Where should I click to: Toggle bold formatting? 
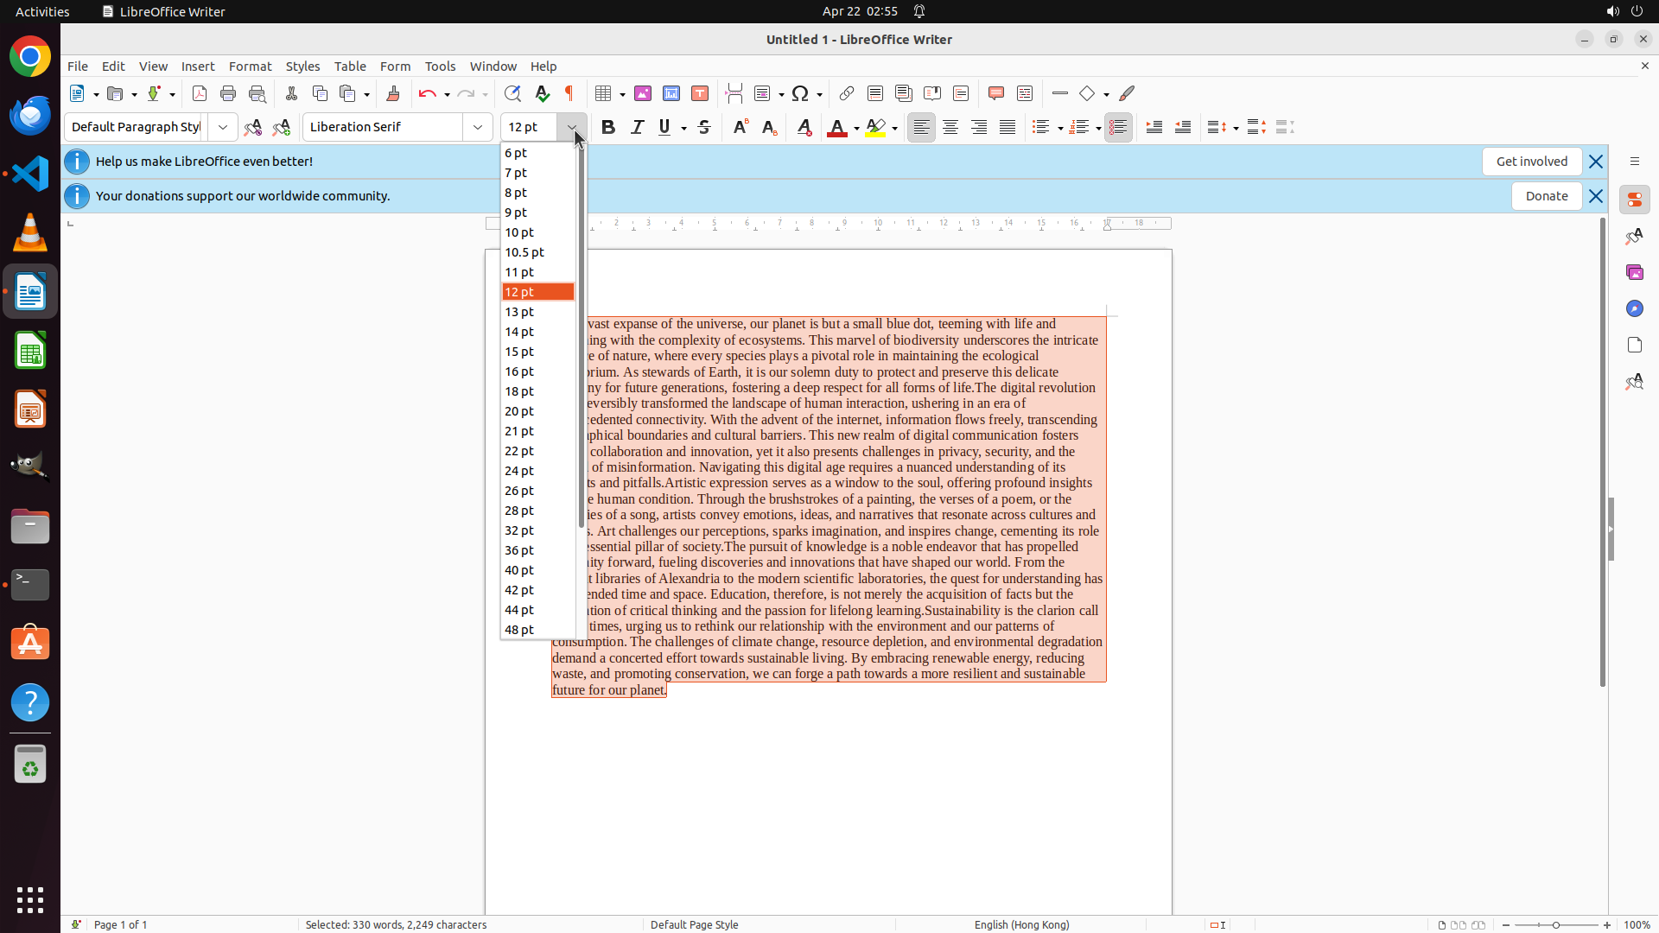[608, 127]
